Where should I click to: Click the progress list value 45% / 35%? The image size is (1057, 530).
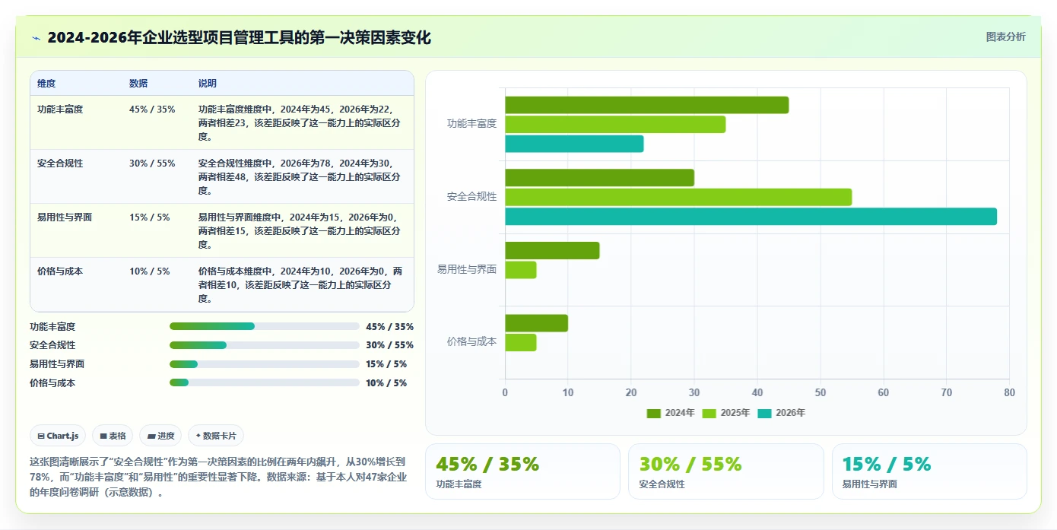click(389, 327)
